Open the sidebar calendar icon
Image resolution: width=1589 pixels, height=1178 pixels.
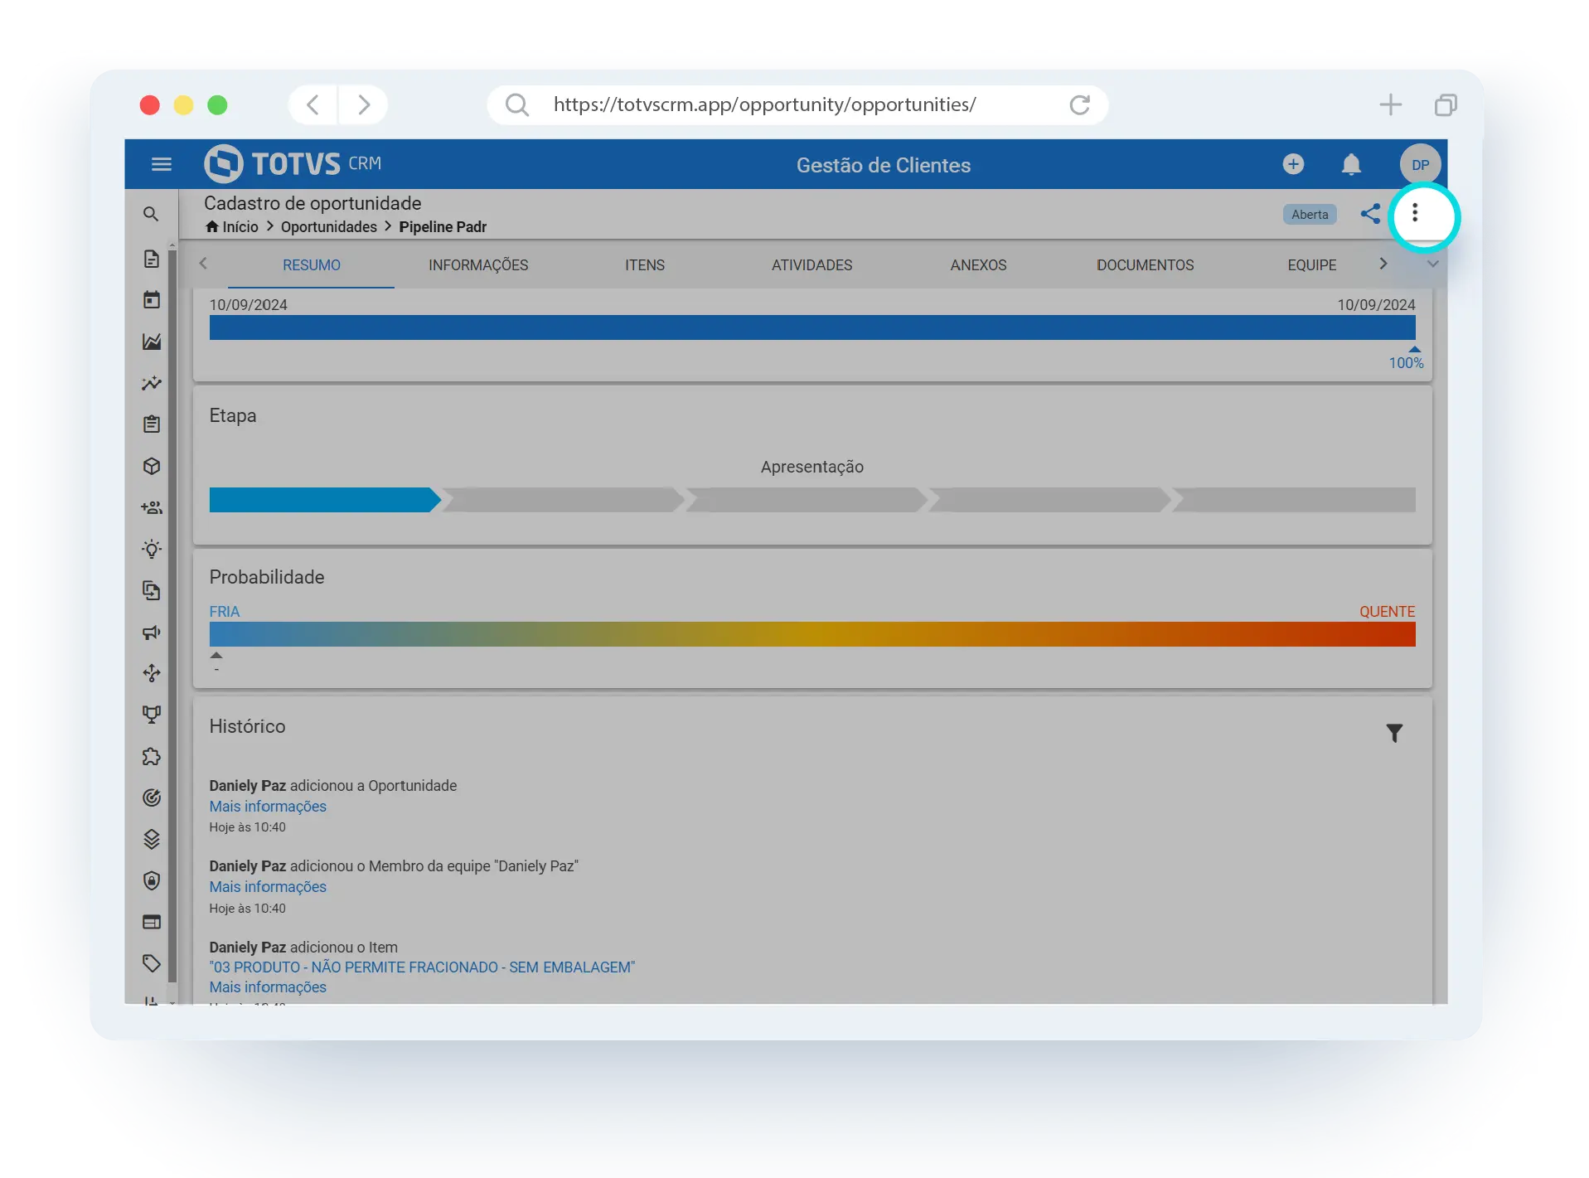[x=151, y=299]
